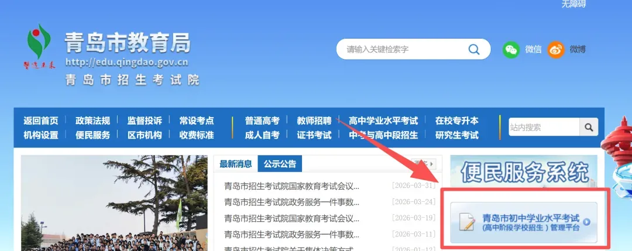This screenshot has height=251, width=632.
Task: Click the Qingdao Education Bureau logo emblem
Action: click(x=39, y=46)
